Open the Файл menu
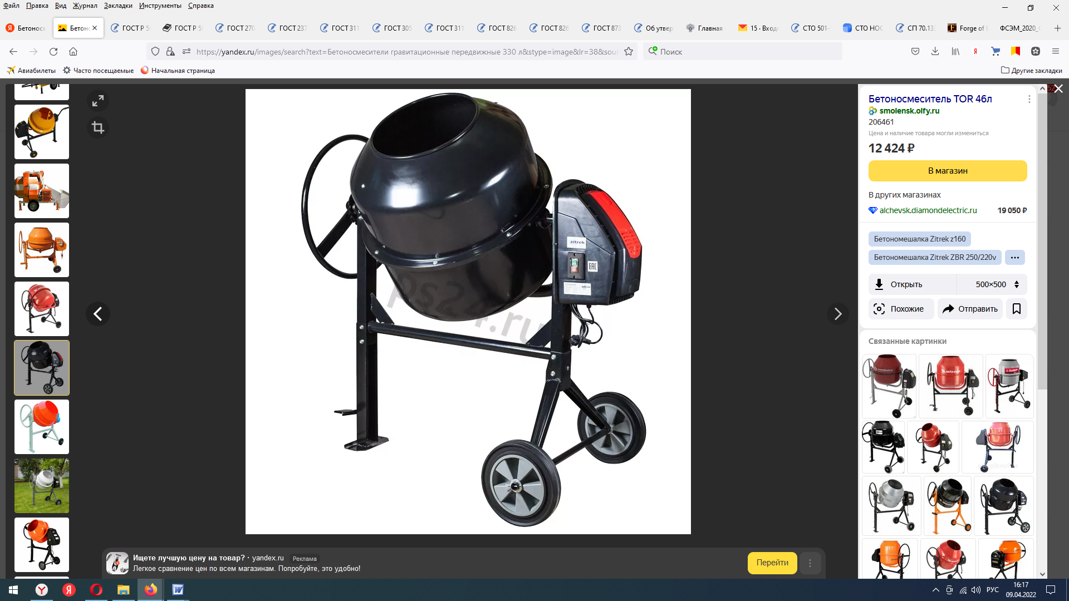Viewport: 1069px width, 601px height. tap(11, 6)
